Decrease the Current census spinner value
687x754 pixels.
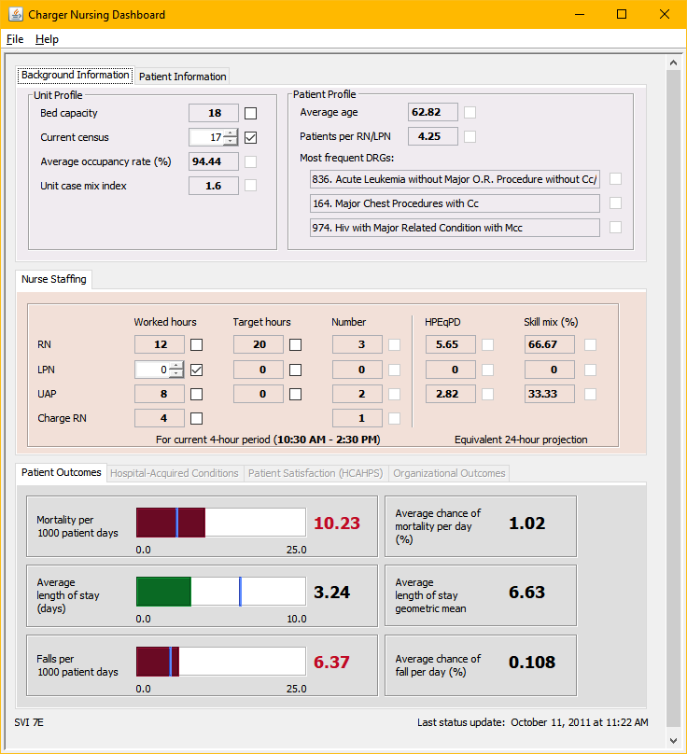pyautogui.click(x=230, y=142)
